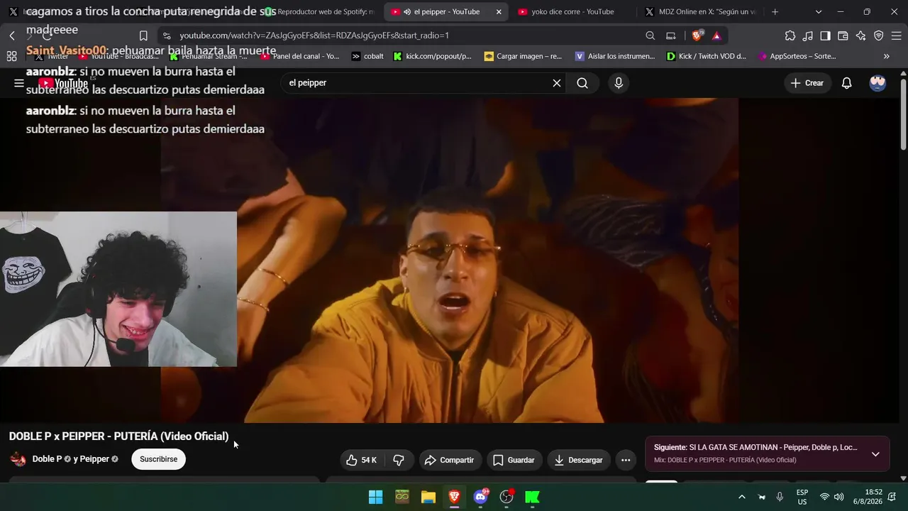Open Brave Shields panel
This screenshot has height=511, width=908.
pyautogui.click(x=697, y=35)
